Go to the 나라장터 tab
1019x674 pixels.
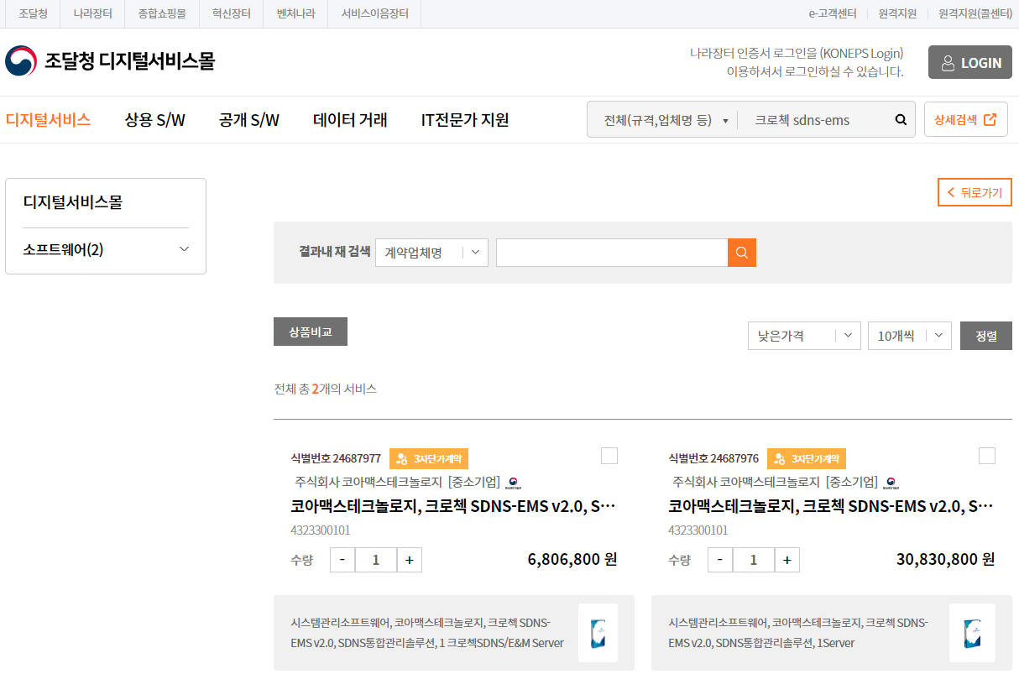point(92,13)
